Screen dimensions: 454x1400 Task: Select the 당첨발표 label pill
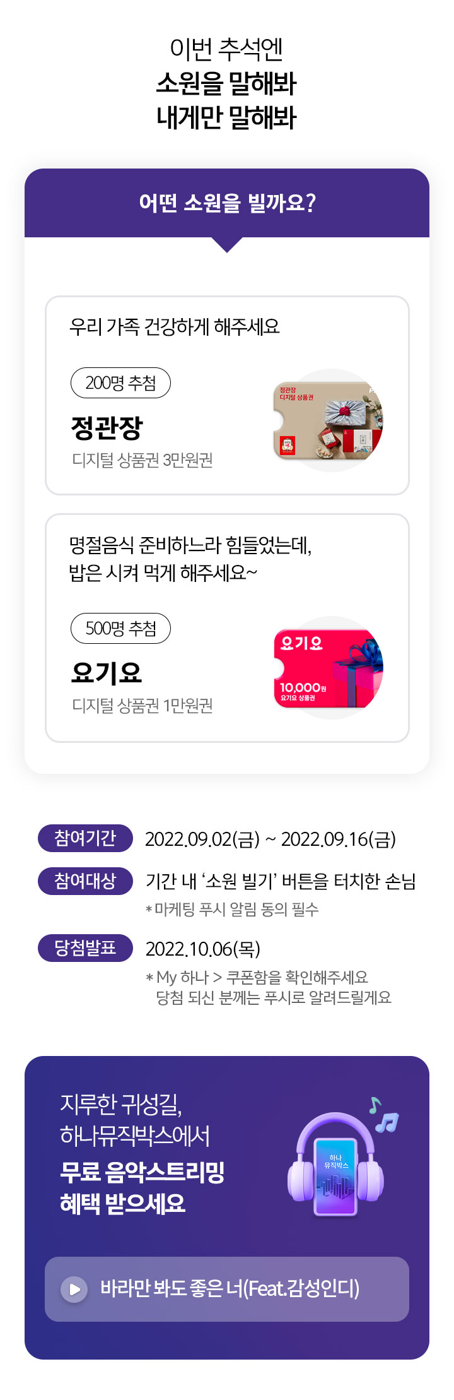[x=85, y=948]
